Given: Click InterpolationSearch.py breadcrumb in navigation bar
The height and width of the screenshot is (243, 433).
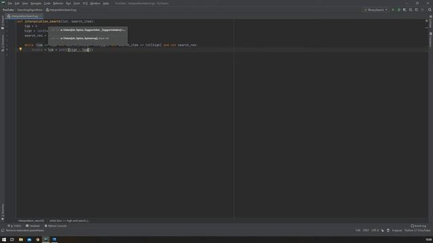Looking at the screenshot, I should coord(62,9).
